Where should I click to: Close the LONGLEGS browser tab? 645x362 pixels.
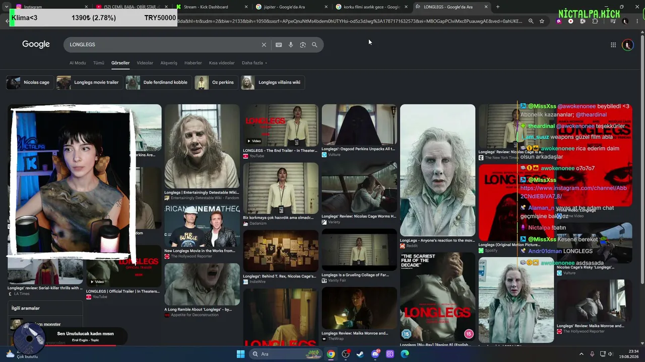pos(486,7)
